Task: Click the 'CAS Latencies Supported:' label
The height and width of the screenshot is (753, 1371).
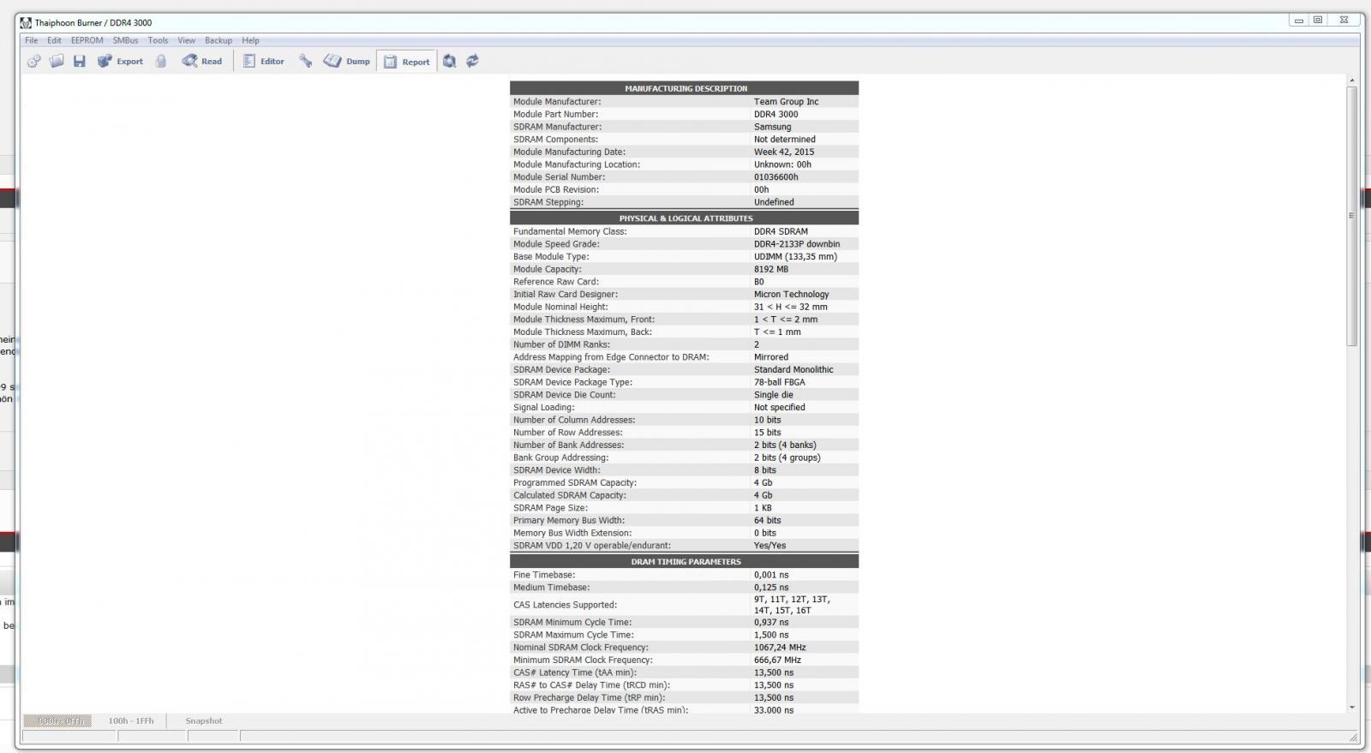Action: pos(565,605)
